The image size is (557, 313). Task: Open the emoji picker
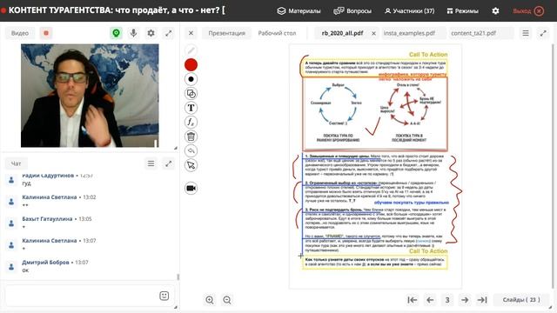(164, 296)
